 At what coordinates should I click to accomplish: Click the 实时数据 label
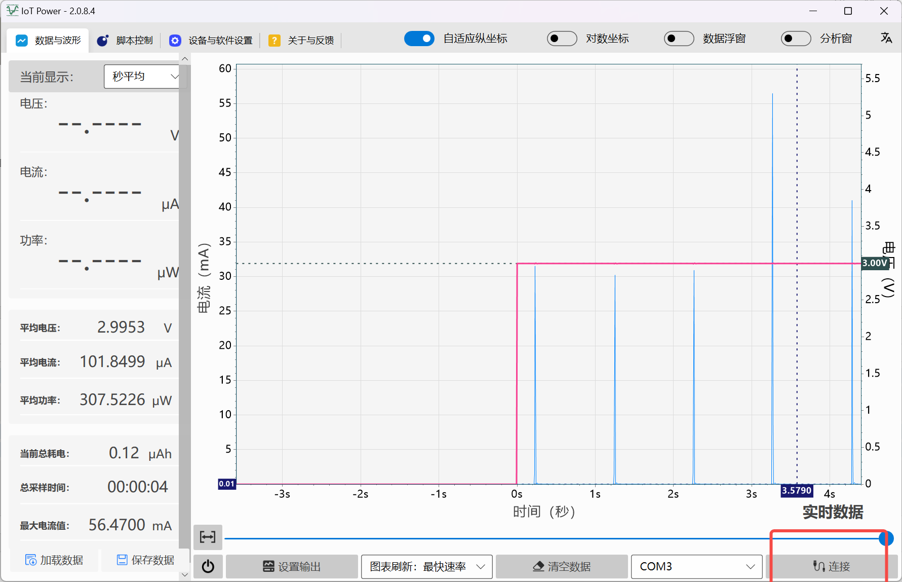pyautogui.click(x=833, y=512)
